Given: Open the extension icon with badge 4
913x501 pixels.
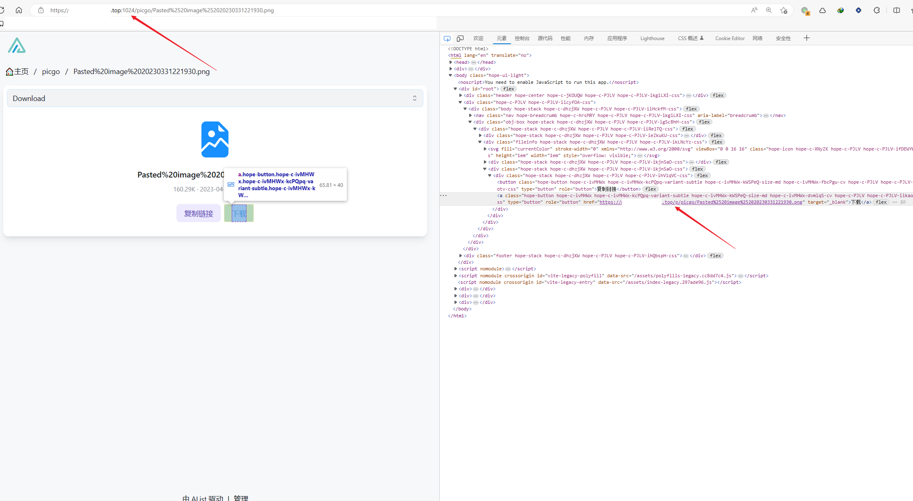Looking at the screenshot, I should (x=805, y=11).
